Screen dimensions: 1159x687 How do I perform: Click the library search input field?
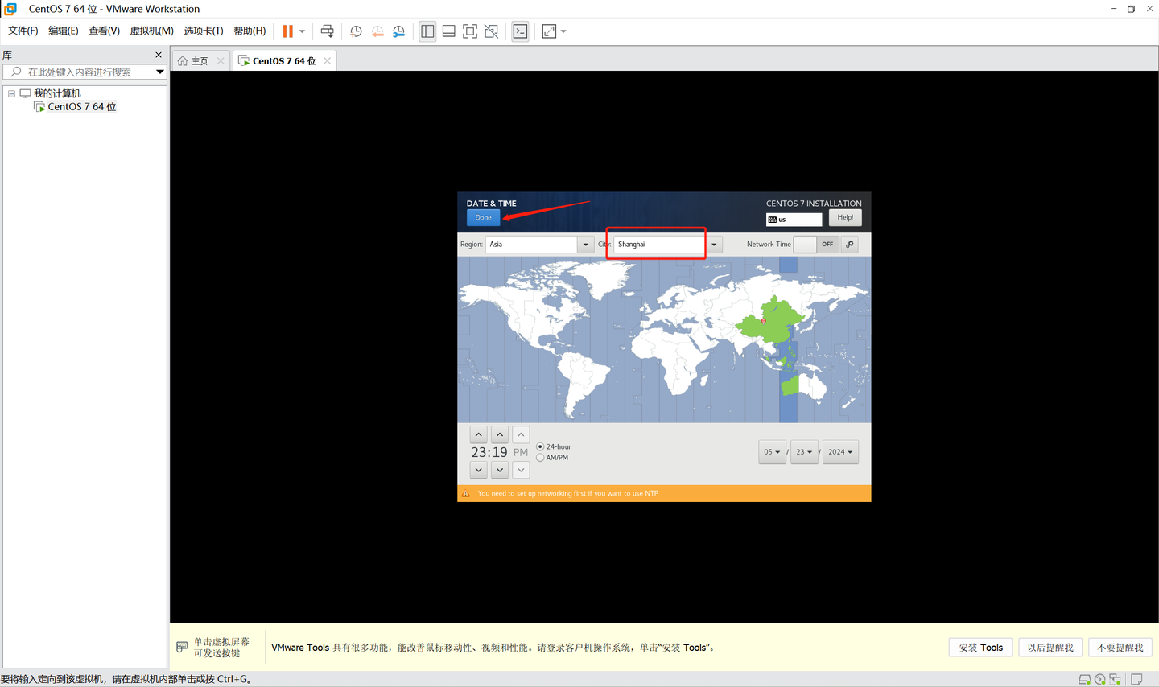tap(80, 71)
